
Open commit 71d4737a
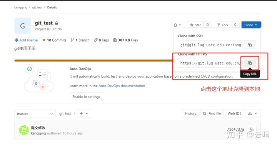235,129
